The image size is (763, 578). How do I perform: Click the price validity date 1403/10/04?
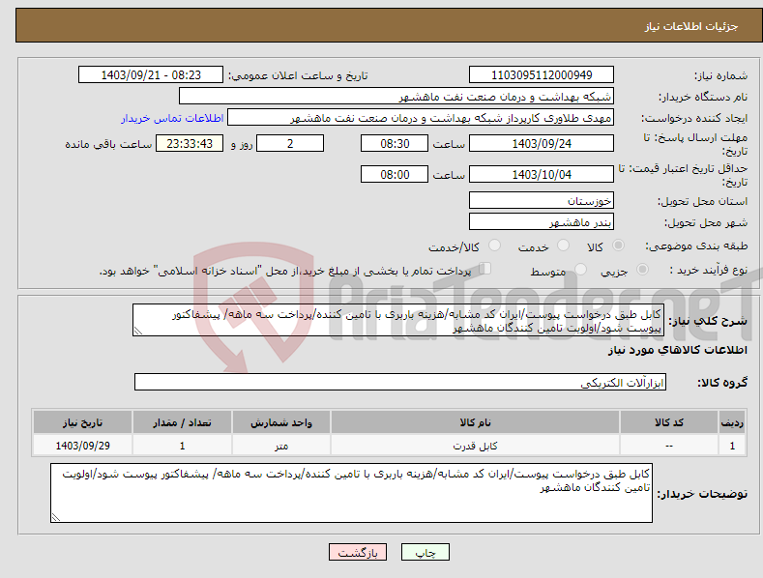pos(542,174)
